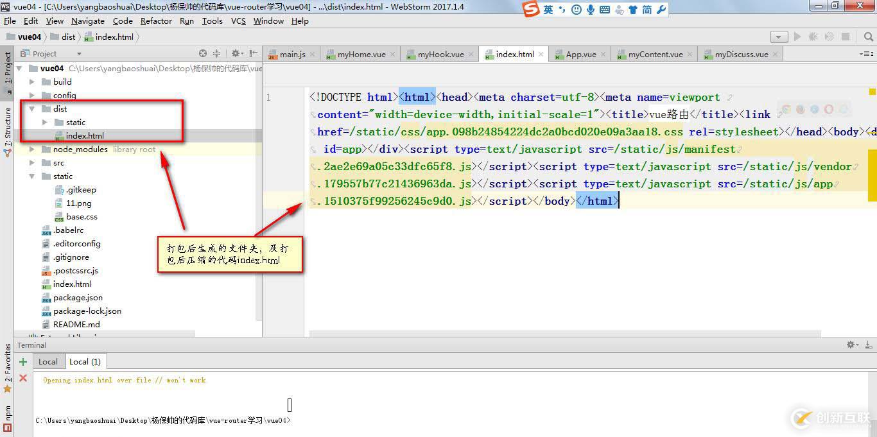Image resolution: width=877 pixels, height=437 pixels.
Task: Collapse the dist folder
Action: pos(32,109)
